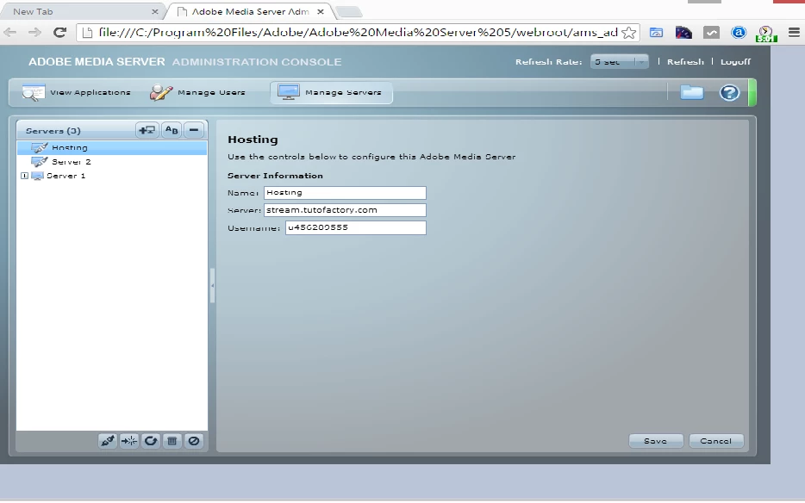Expand the Server 1 tree node

tap(24, 176)
